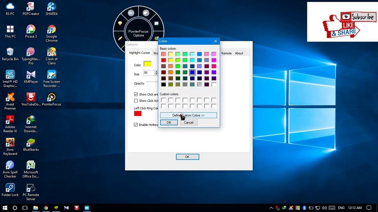Viewport: 378px width, 212px height.
Task: Open Cortana search circle on taskbar
Action: (15, 208)
